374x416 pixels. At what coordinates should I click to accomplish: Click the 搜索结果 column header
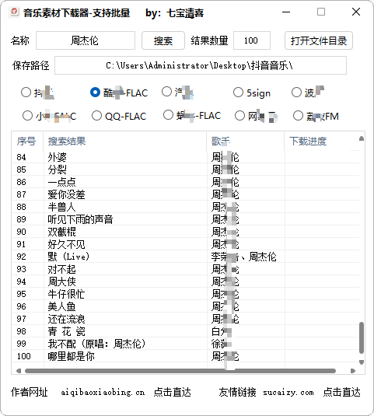tap(67, 142)
